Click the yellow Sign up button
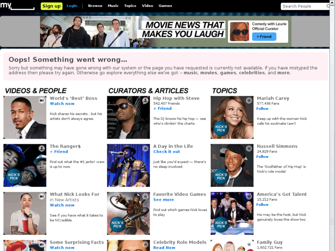The width and height of the screenshot is (335, 251). click(52, 6)
